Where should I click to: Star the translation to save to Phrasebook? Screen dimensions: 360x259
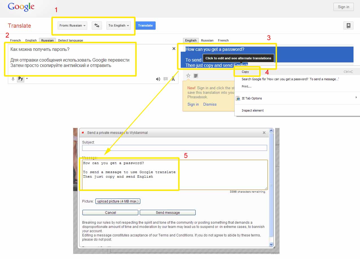(x=188, y=75)
